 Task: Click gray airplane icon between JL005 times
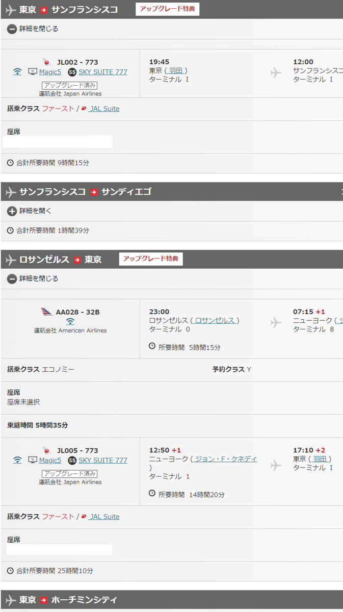[276, 466]
